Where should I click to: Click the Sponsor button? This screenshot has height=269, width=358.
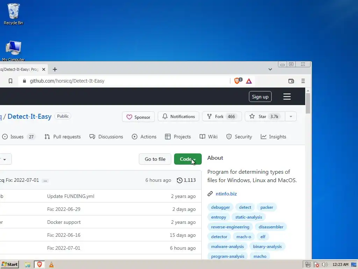click(x=138, y=117)
